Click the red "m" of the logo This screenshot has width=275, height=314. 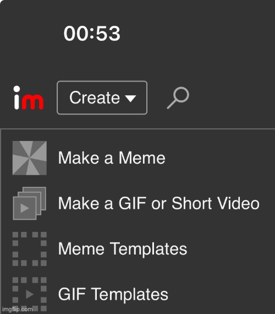(32, 102)
